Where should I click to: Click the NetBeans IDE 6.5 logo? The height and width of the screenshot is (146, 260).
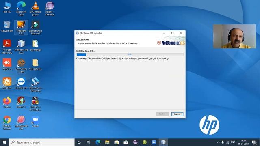pyautogui.click(x=171, y=43)
